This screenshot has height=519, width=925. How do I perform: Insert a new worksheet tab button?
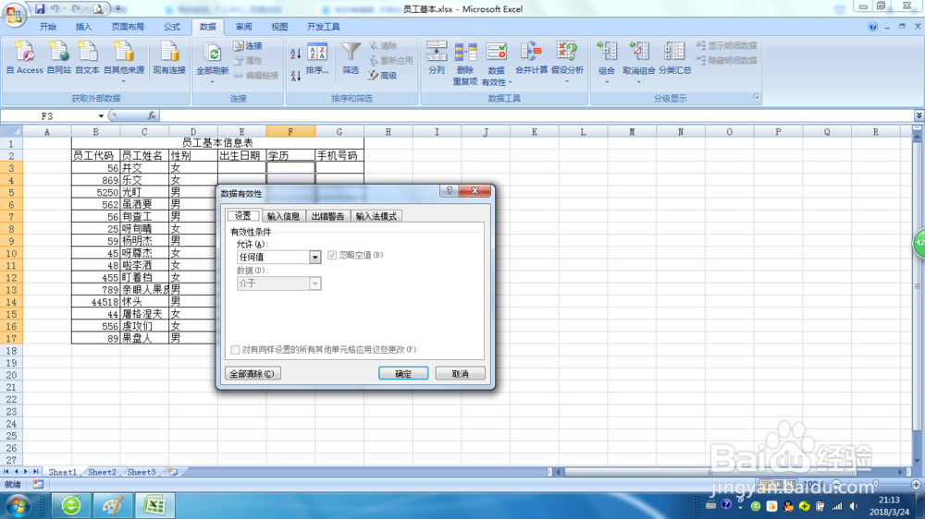point(173,472)
